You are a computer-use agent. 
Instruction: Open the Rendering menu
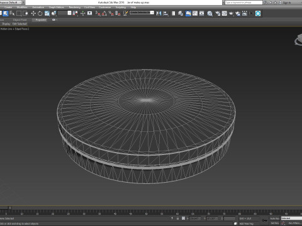coord(75,8)
